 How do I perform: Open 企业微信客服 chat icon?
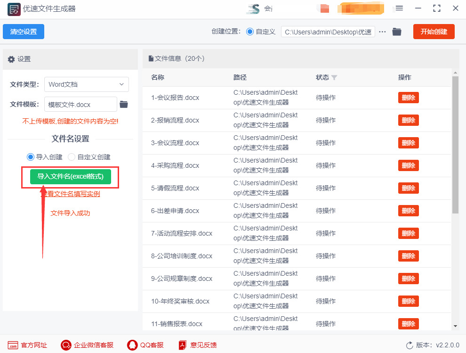click(66, 345)
